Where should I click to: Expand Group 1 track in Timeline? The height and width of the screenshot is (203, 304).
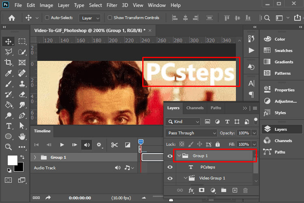coord(35,158)
